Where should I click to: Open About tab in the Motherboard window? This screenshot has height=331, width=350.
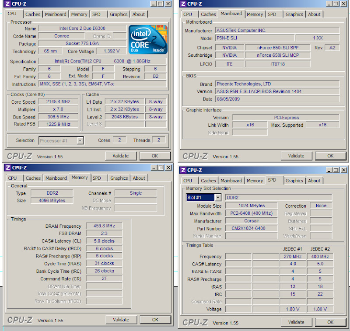pyautogui.click(x=314, y=14)
